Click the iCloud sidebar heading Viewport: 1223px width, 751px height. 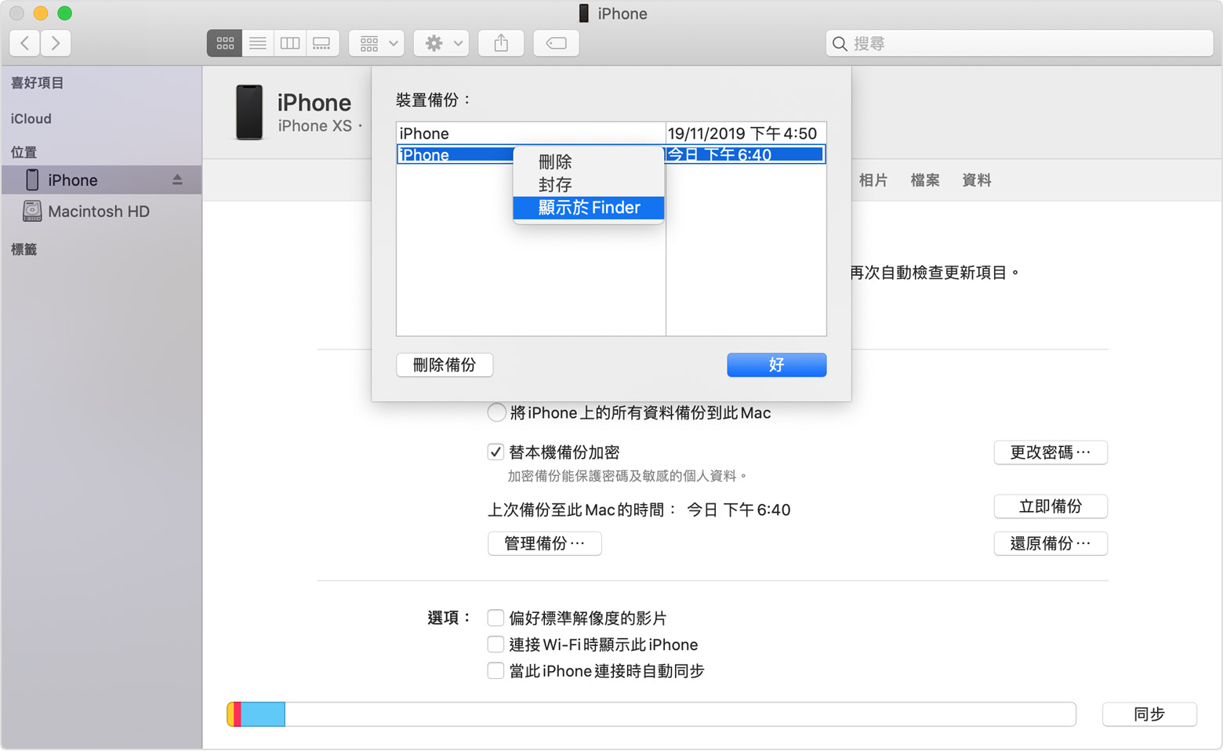[x=31, y=119]
